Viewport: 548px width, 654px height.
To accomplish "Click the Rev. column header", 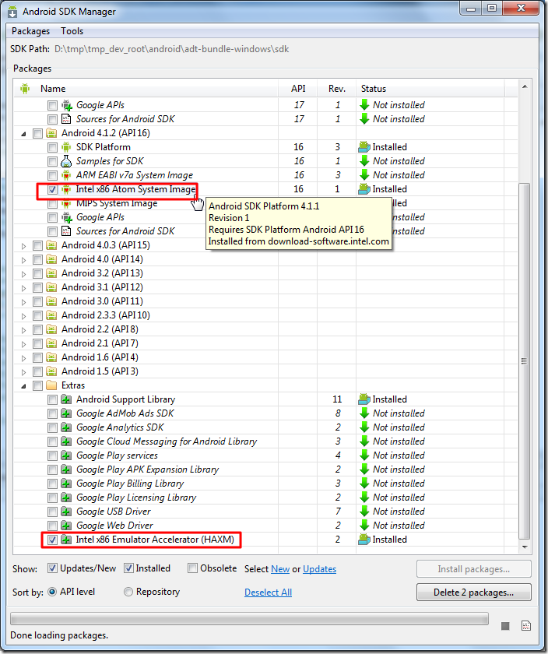I will 336,89.
